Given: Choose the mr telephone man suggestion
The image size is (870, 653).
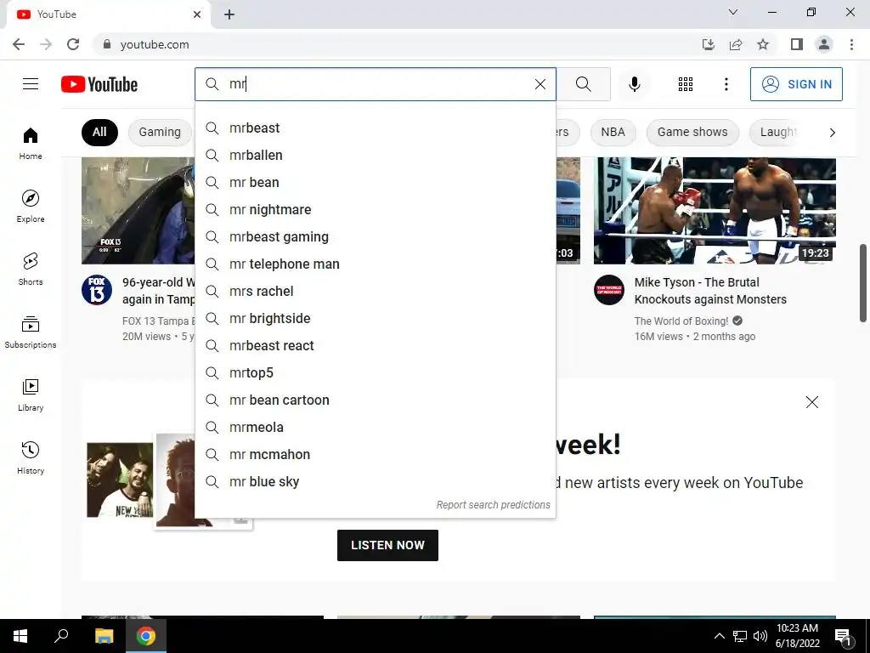Looking at the screenshot, I should (375, 264).
